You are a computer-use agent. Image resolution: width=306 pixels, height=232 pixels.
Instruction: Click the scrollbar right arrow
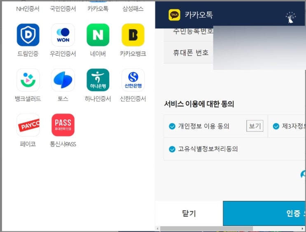point(302,228)
